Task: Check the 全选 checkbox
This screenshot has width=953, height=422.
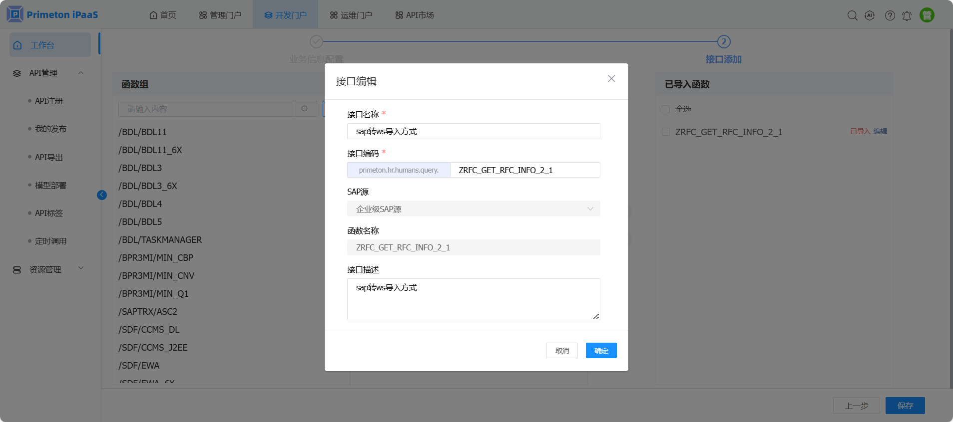Action: tap(666, 109)
